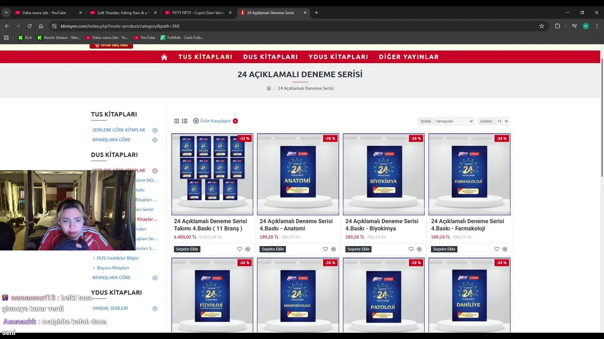Open Fizyoloji book cover thumbnail
The image size is (604, 339).
pos(212,295)
